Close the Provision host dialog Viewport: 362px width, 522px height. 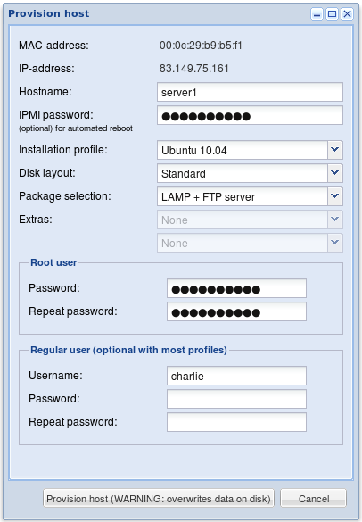[x=348, y=14]
